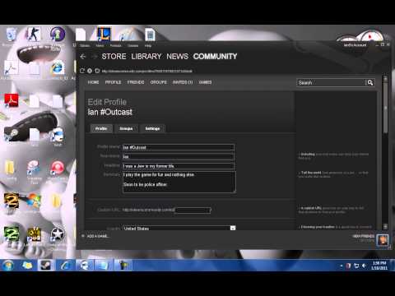Click GAMES in the community navigation

[205, 82]
